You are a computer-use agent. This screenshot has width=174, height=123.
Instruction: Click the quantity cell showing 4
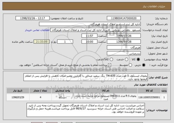(x=40, y=97)
